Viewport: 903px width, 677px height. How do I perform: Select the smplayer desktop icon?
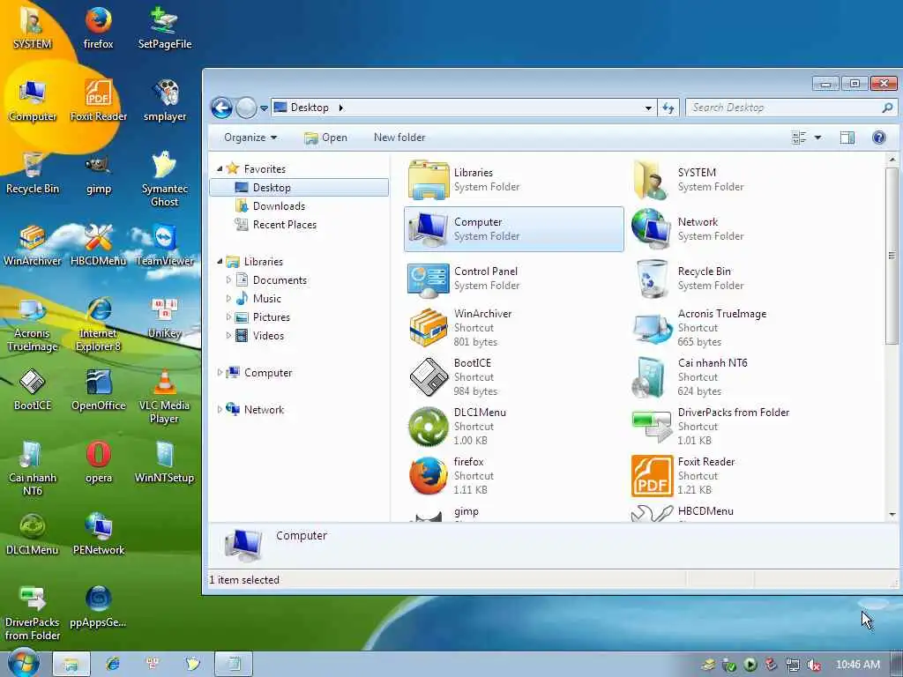165,100
